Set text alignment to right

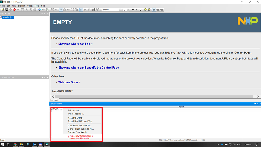[x=162, y=10]
